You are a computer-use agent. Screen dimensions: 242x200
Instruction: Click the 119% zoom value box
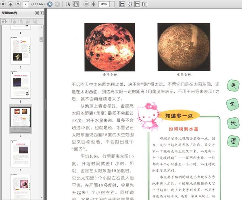(x=103, y=4)
